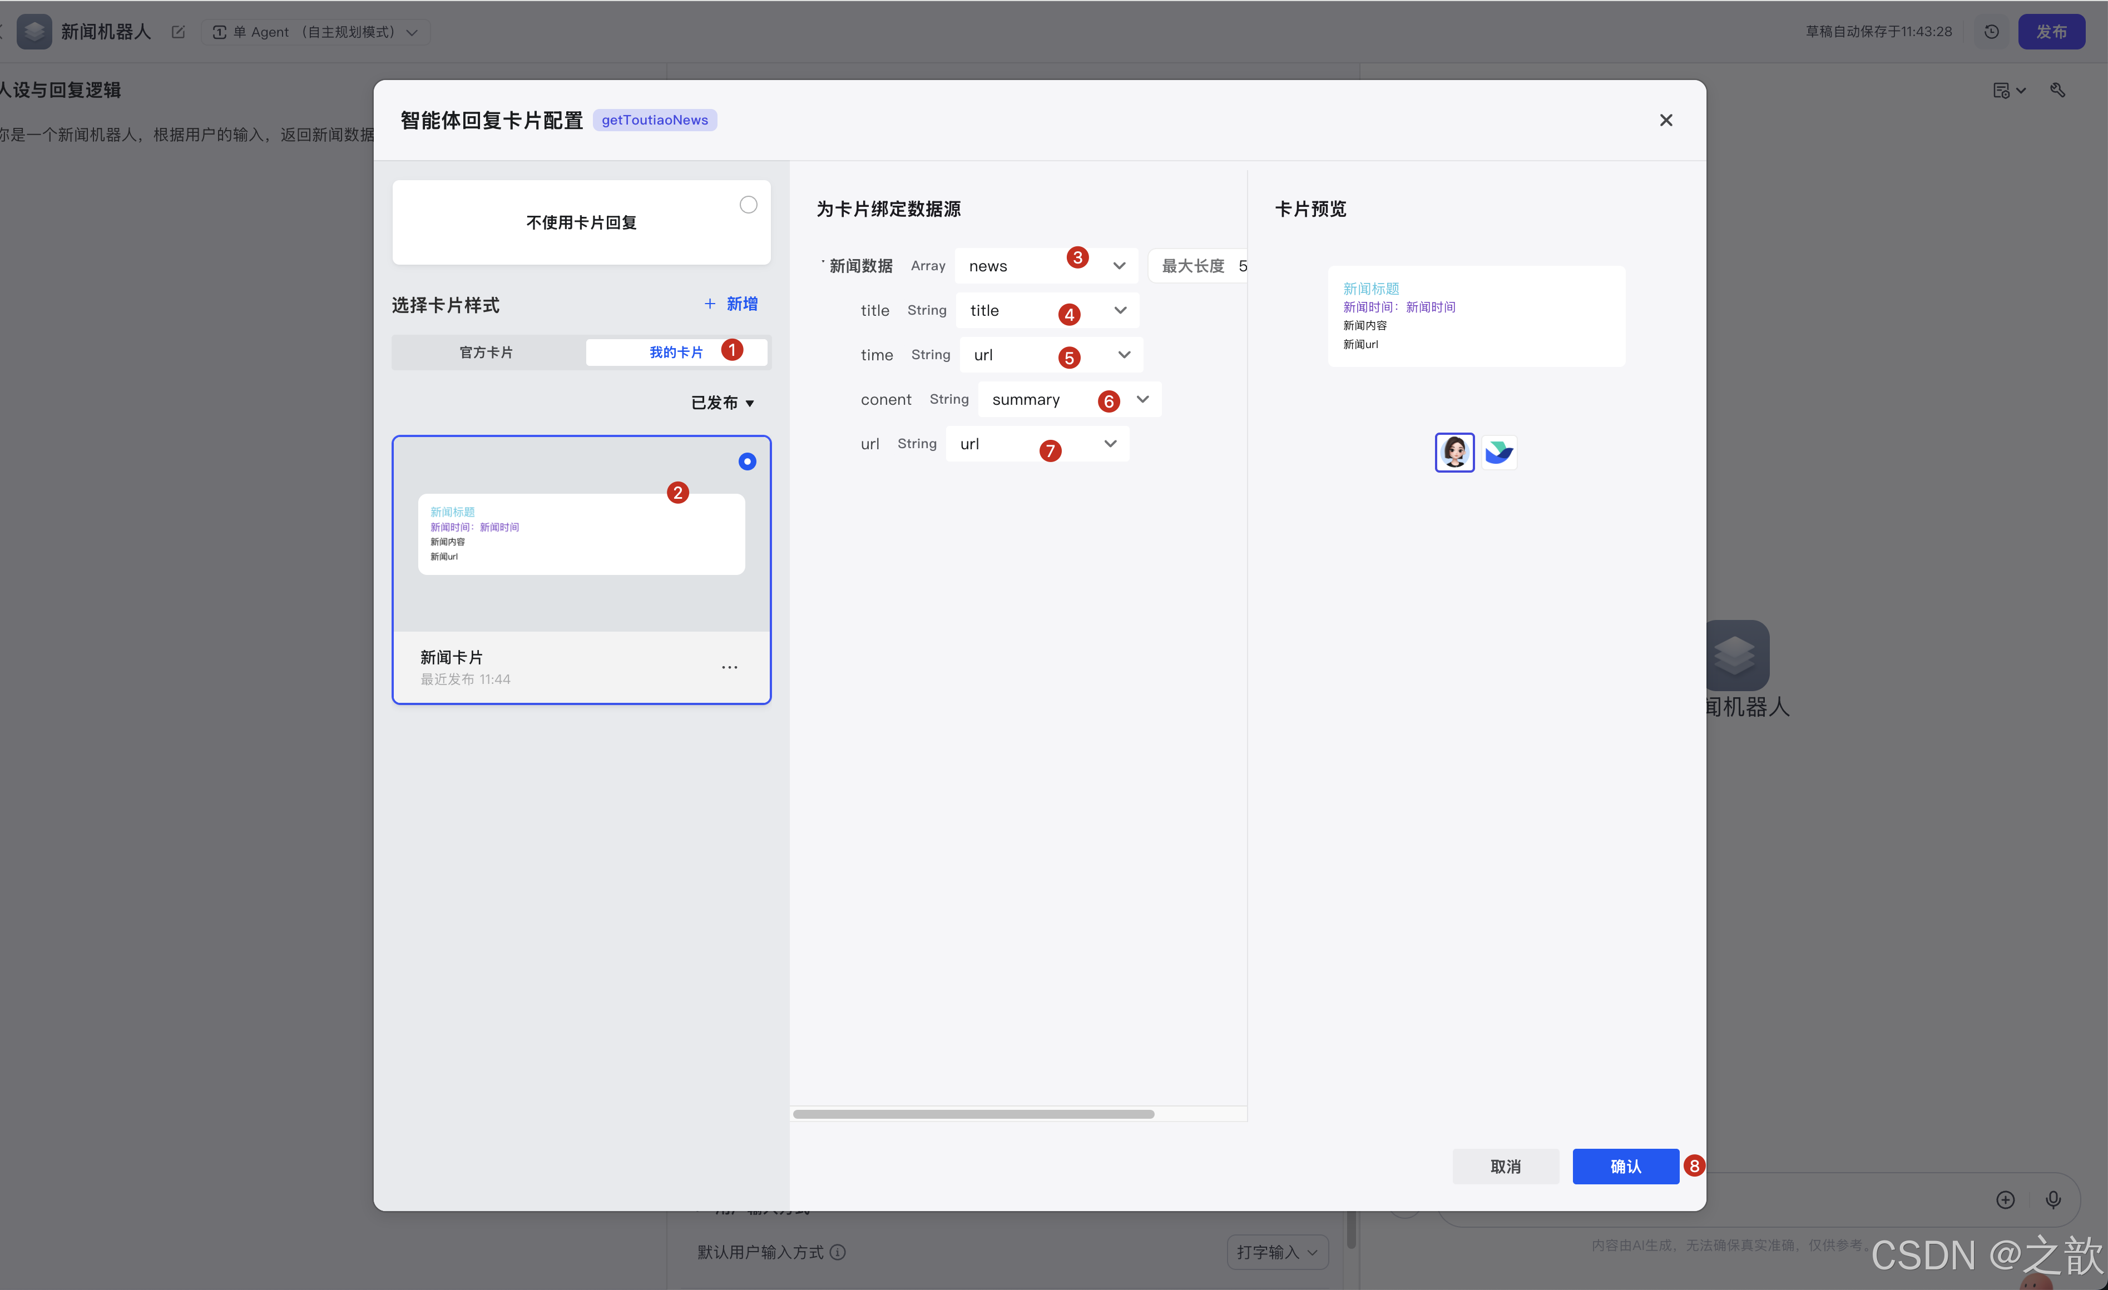Image resolution: width=2108 pixels, height=1290 pixels.
Task: Click the stacked-layers app logo top left
Action: (x=34, y=32)
